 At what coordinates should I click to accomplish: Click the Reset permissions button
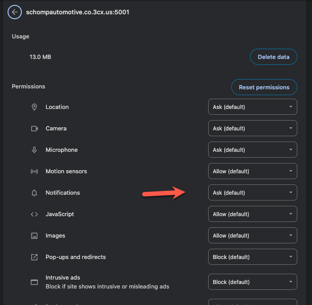pyautogui.click(x=264, y=88)
